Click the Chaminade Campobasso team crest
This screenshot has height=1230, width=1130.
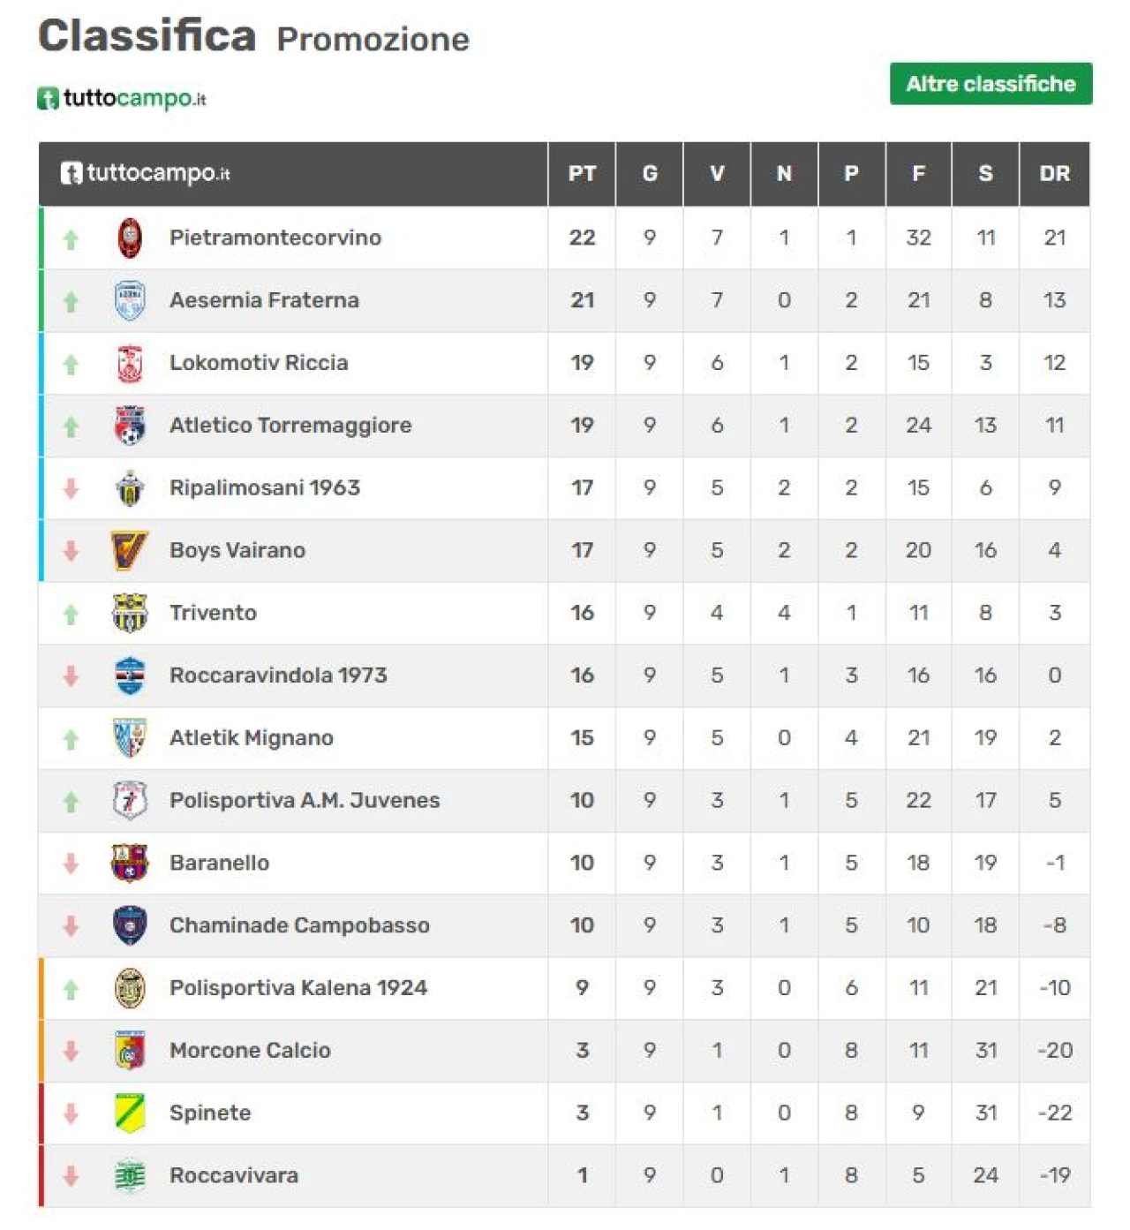tap(130, 925)
